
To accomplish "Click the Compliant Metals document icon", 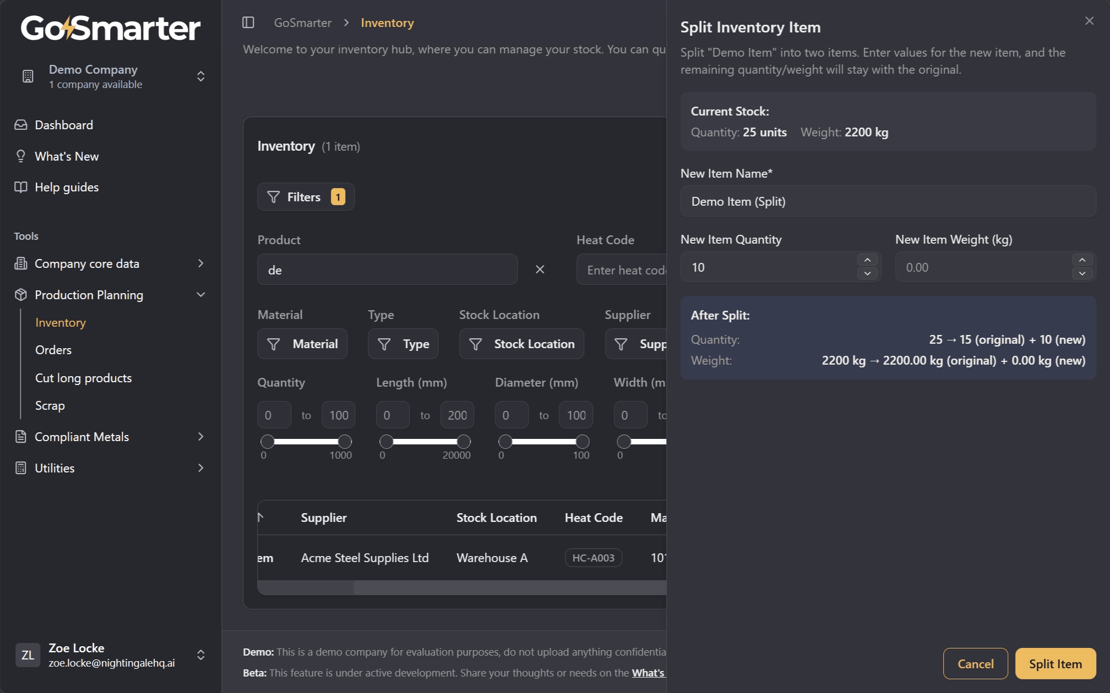I will click(21, 437).
